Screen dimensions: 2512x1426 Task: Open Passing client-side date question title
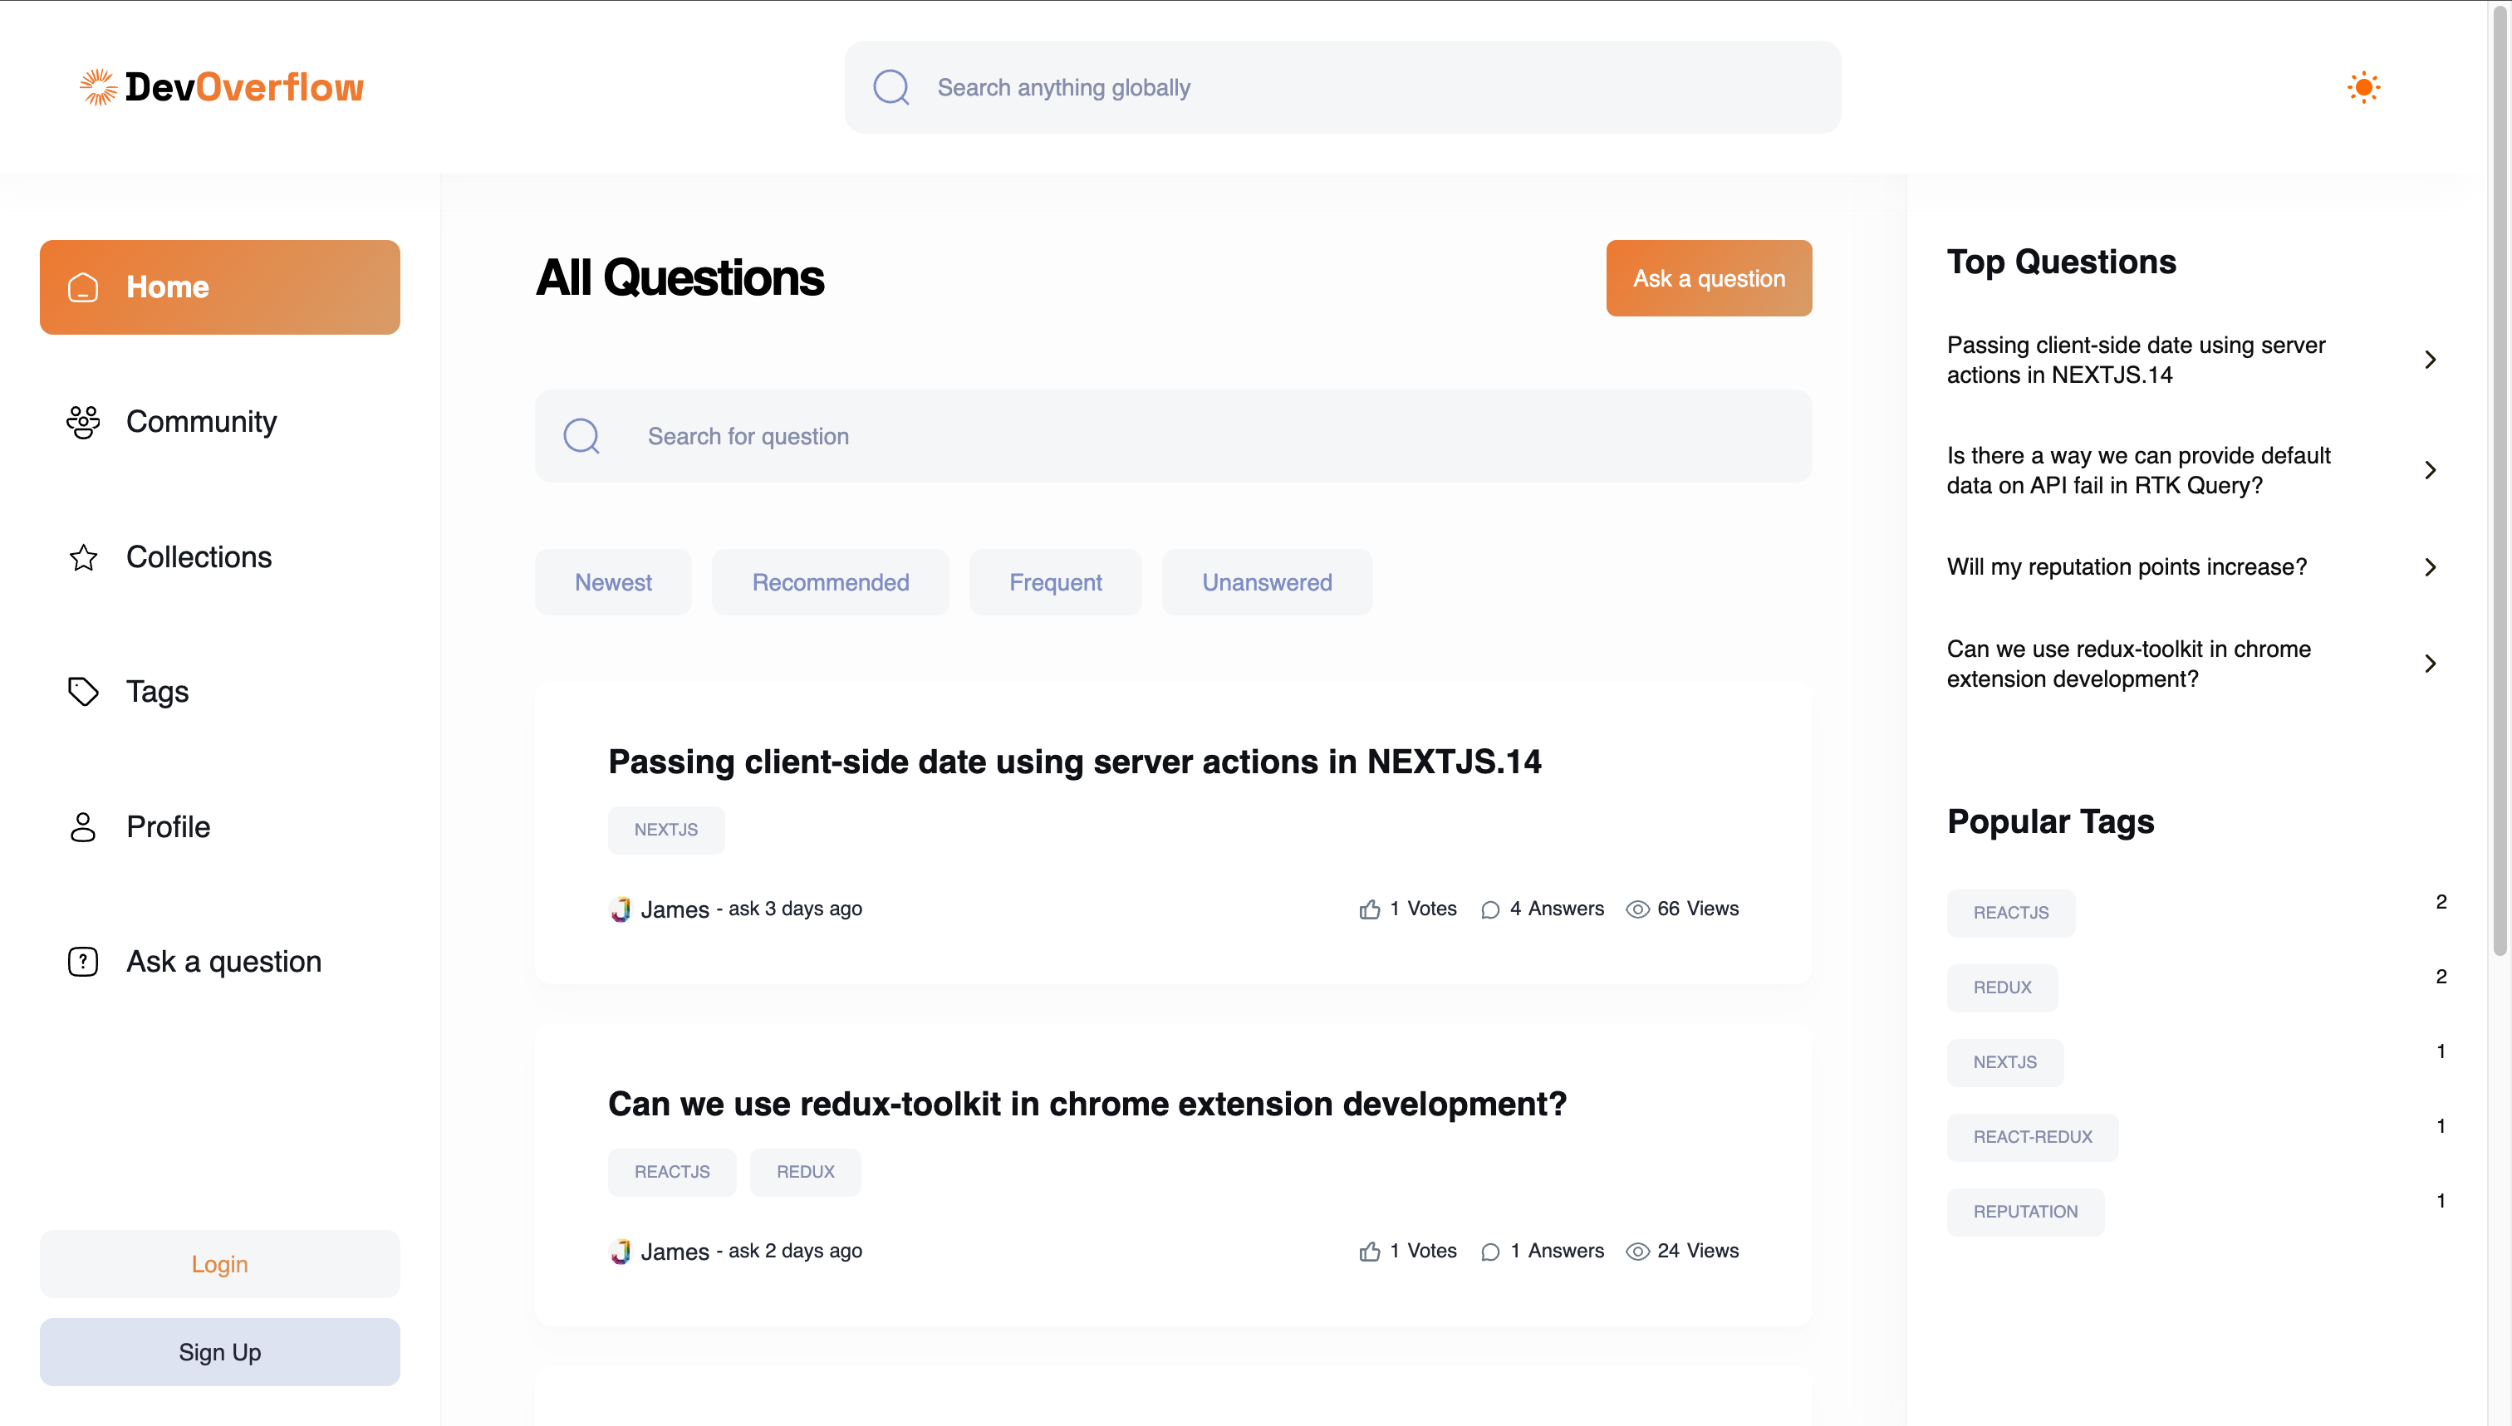click(1074, 762)
